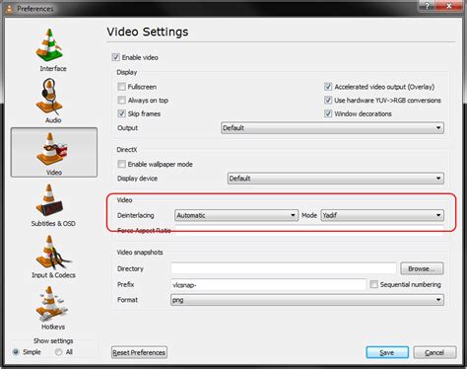Open the deinterlace Mode Yadif dropdown
The width and height of the screenshot is (467, 369).
[x=382, y=215]
